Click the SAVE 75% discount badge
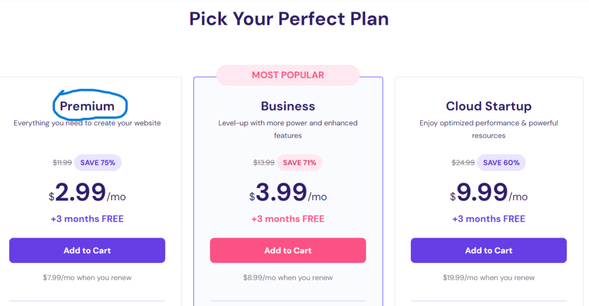Screen dimensions: 589x306 coord(98,163)
